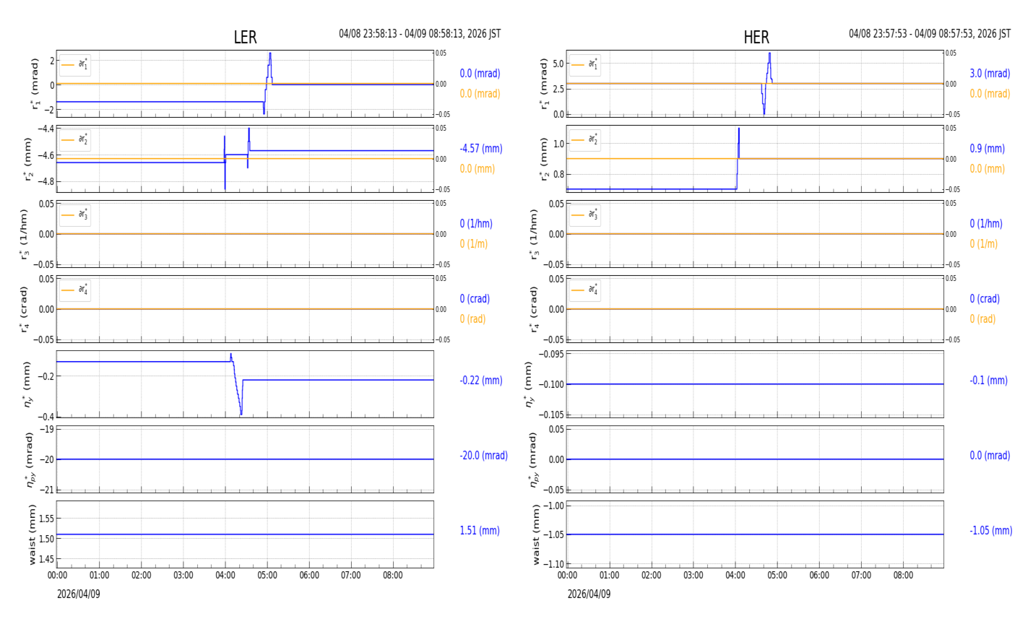Image resolution: width=1020 pixels, height=624 pixels.
Task: Click the HER 05:00 time tick label
Action: (x=777, y=576)
